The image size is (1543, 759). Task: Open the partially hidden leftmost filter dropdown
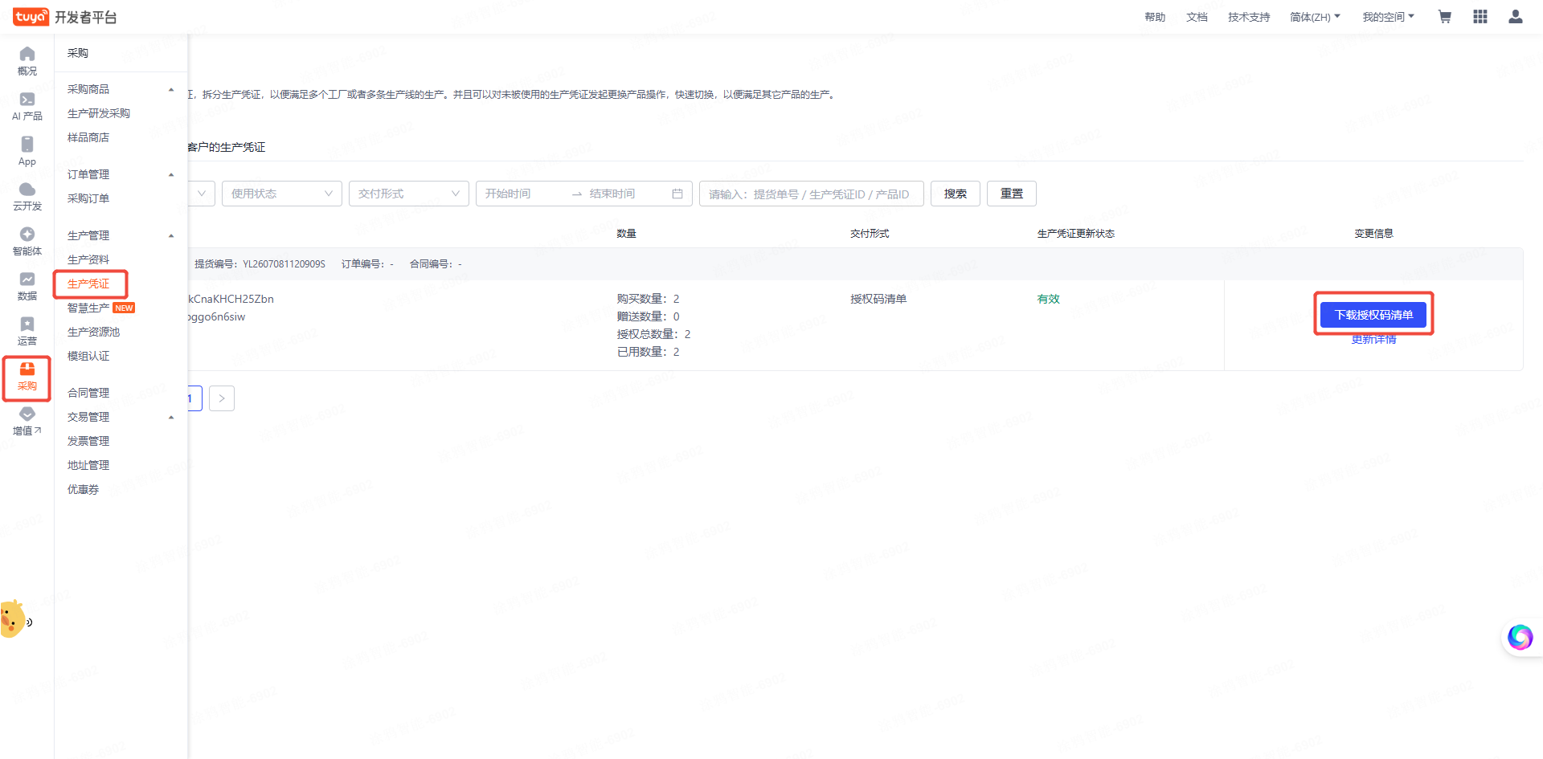tap(202, 194)
